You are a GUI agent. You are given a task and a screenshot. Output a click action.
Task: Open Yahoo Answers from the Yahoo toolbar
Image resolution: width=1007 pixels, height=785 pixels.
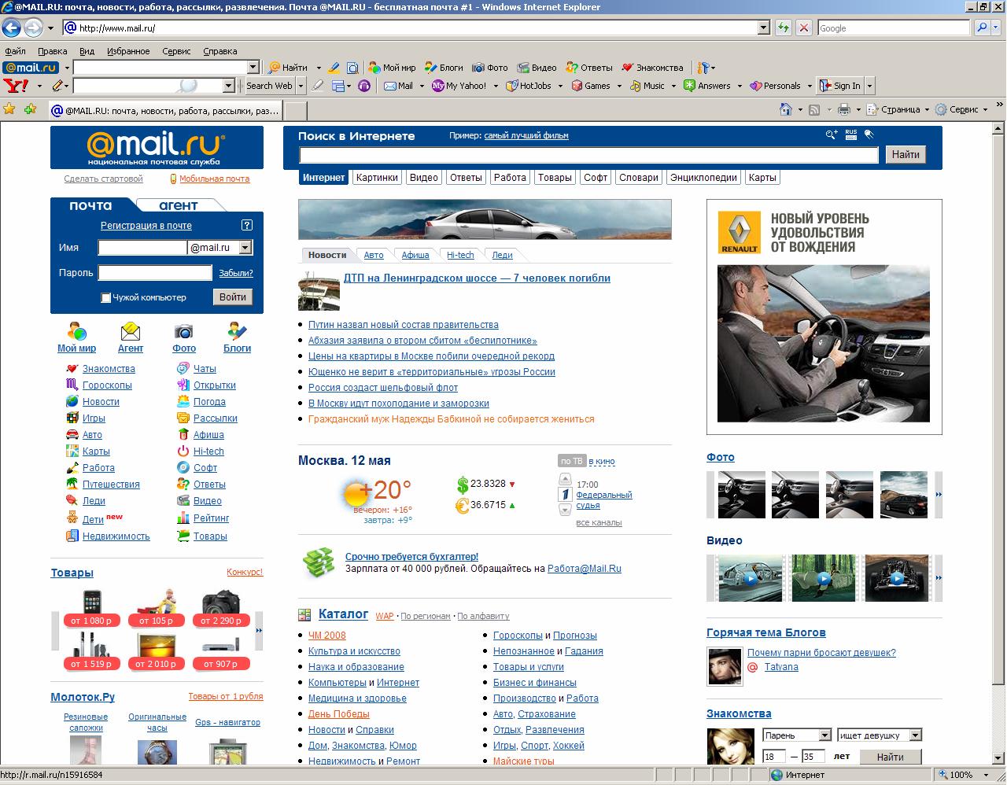706,86
